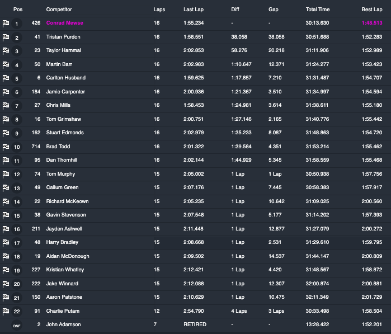Open competitor Conrad Mewse's name link

[x=65, y=23]
